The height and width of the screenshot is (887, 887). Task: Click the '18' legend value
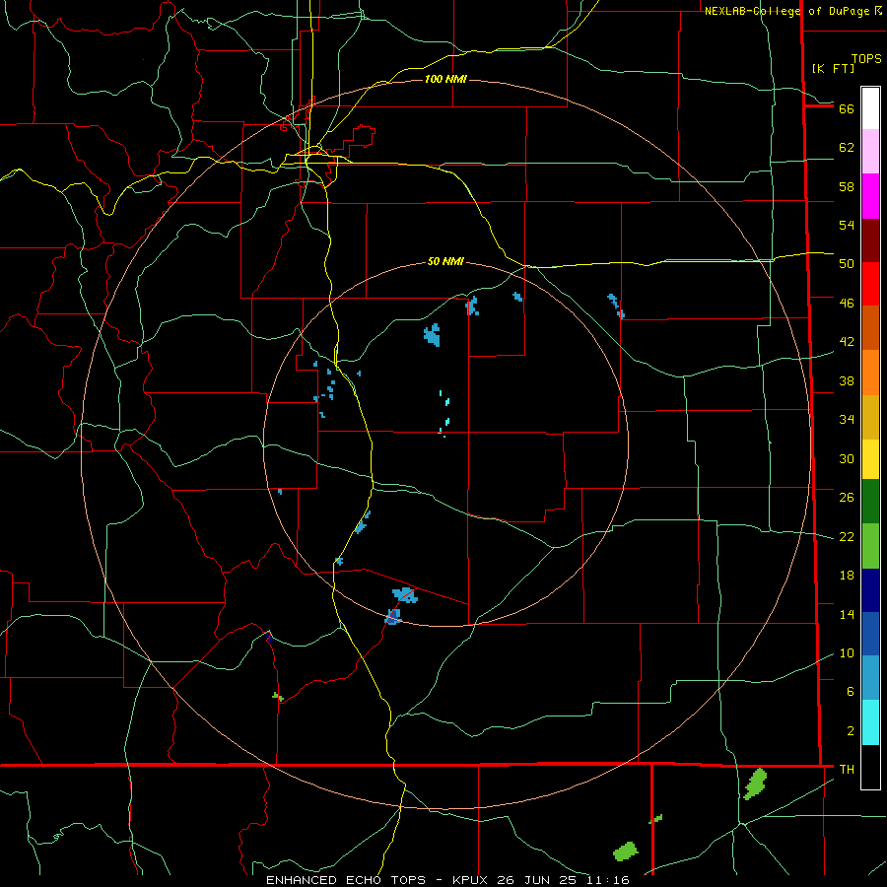pos(847,576)
